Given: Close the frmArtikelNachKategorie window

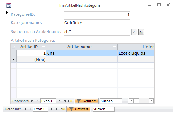Looking at the screenshot, I should [168, 5].
